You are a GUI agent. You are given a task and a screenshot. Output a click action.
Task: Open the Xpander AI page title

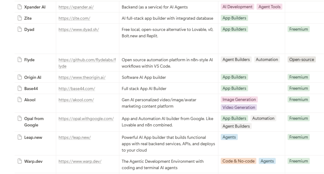click(x=35, y=7)
